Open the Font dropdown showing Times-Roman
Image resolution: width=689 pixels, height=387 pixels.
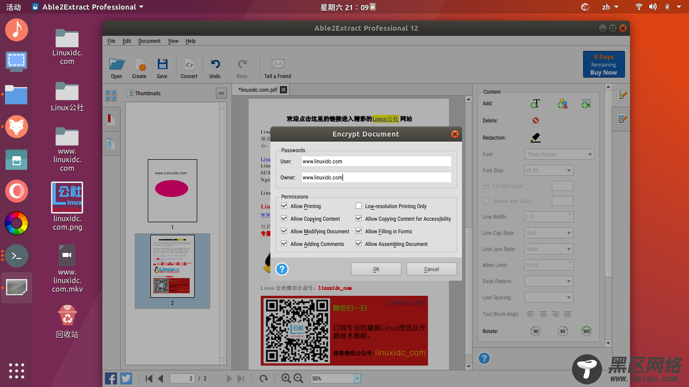559,154
